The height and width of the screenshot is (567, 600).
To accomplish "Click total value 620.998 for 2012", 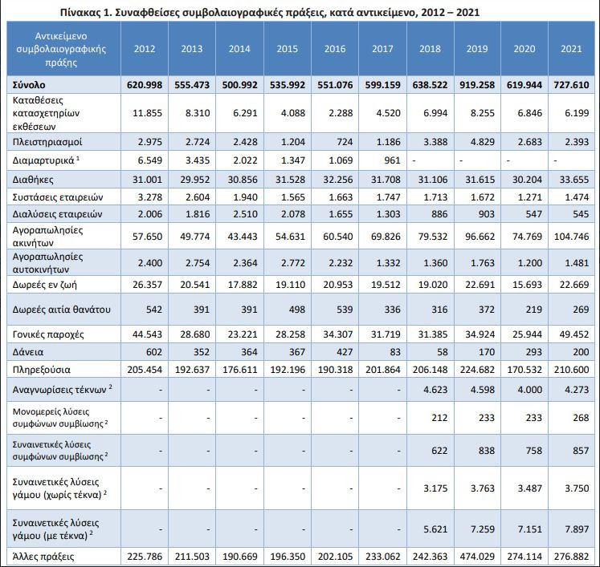I will pyautogui.click(x=145, y=84).
